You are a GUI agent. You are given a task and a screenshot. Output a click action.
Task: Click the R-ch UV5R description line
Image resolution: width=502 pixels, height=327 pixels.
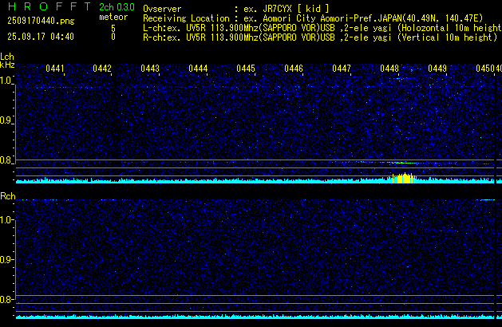pos(320,37)
